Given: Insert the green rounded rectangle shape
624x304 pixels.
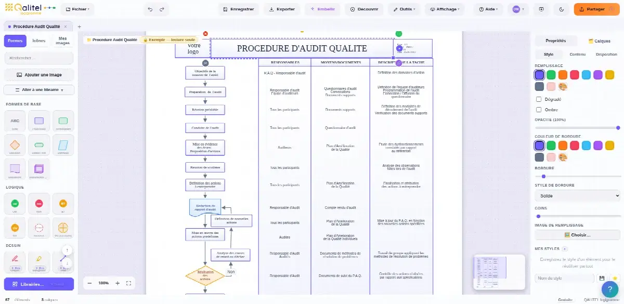Looking at the screenshot, I should [x=63, y=121].
